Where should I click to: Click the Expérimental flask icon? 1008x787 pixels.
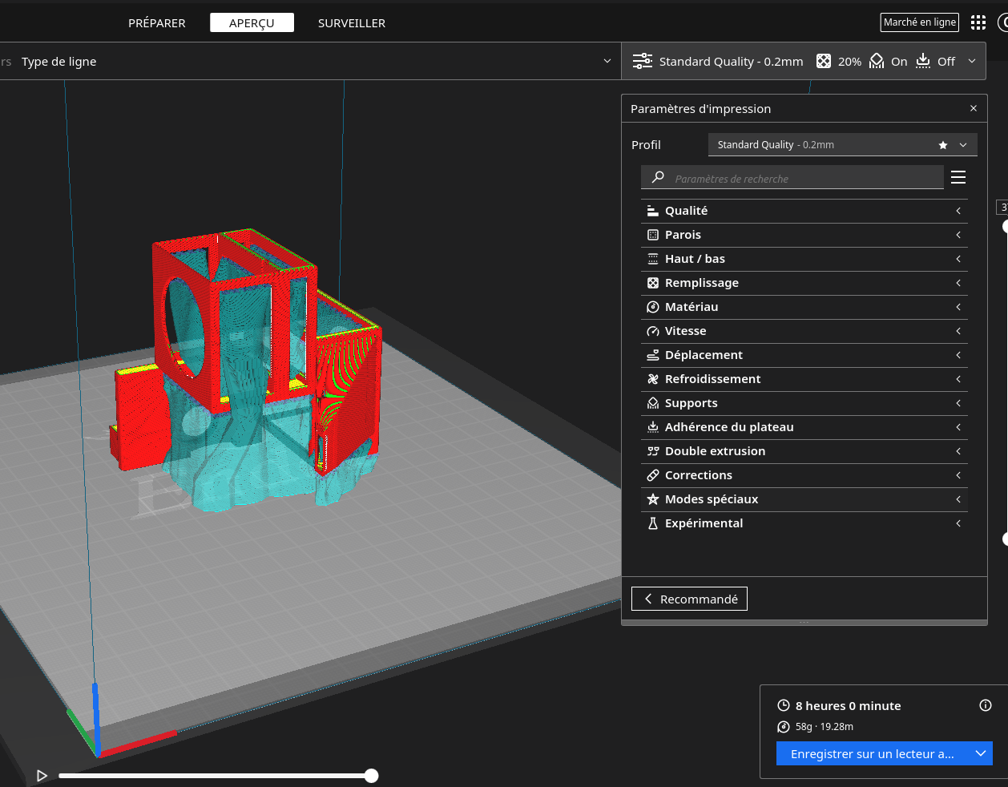[653, 523]
